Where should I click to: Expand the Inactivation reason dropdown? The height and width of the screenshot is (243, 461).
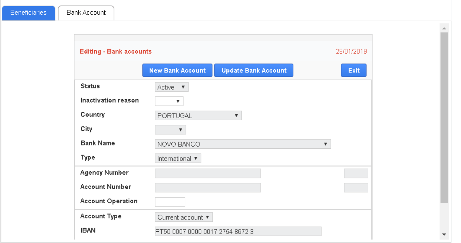point(169,101)
